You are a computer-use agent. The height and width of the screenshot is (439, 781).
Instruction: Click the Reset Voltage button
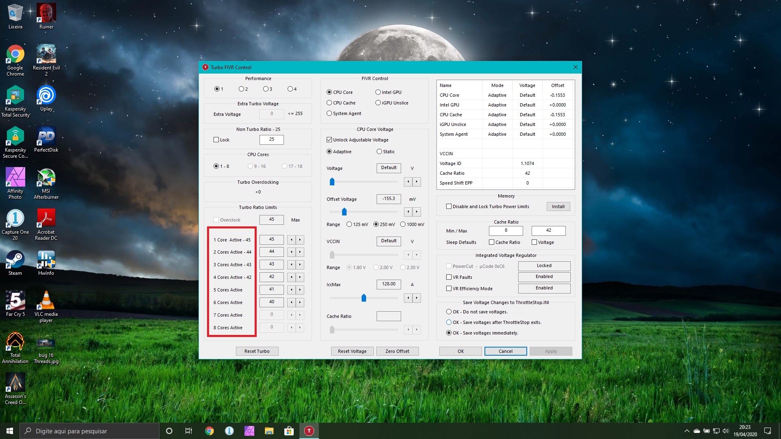coord(352,351)
